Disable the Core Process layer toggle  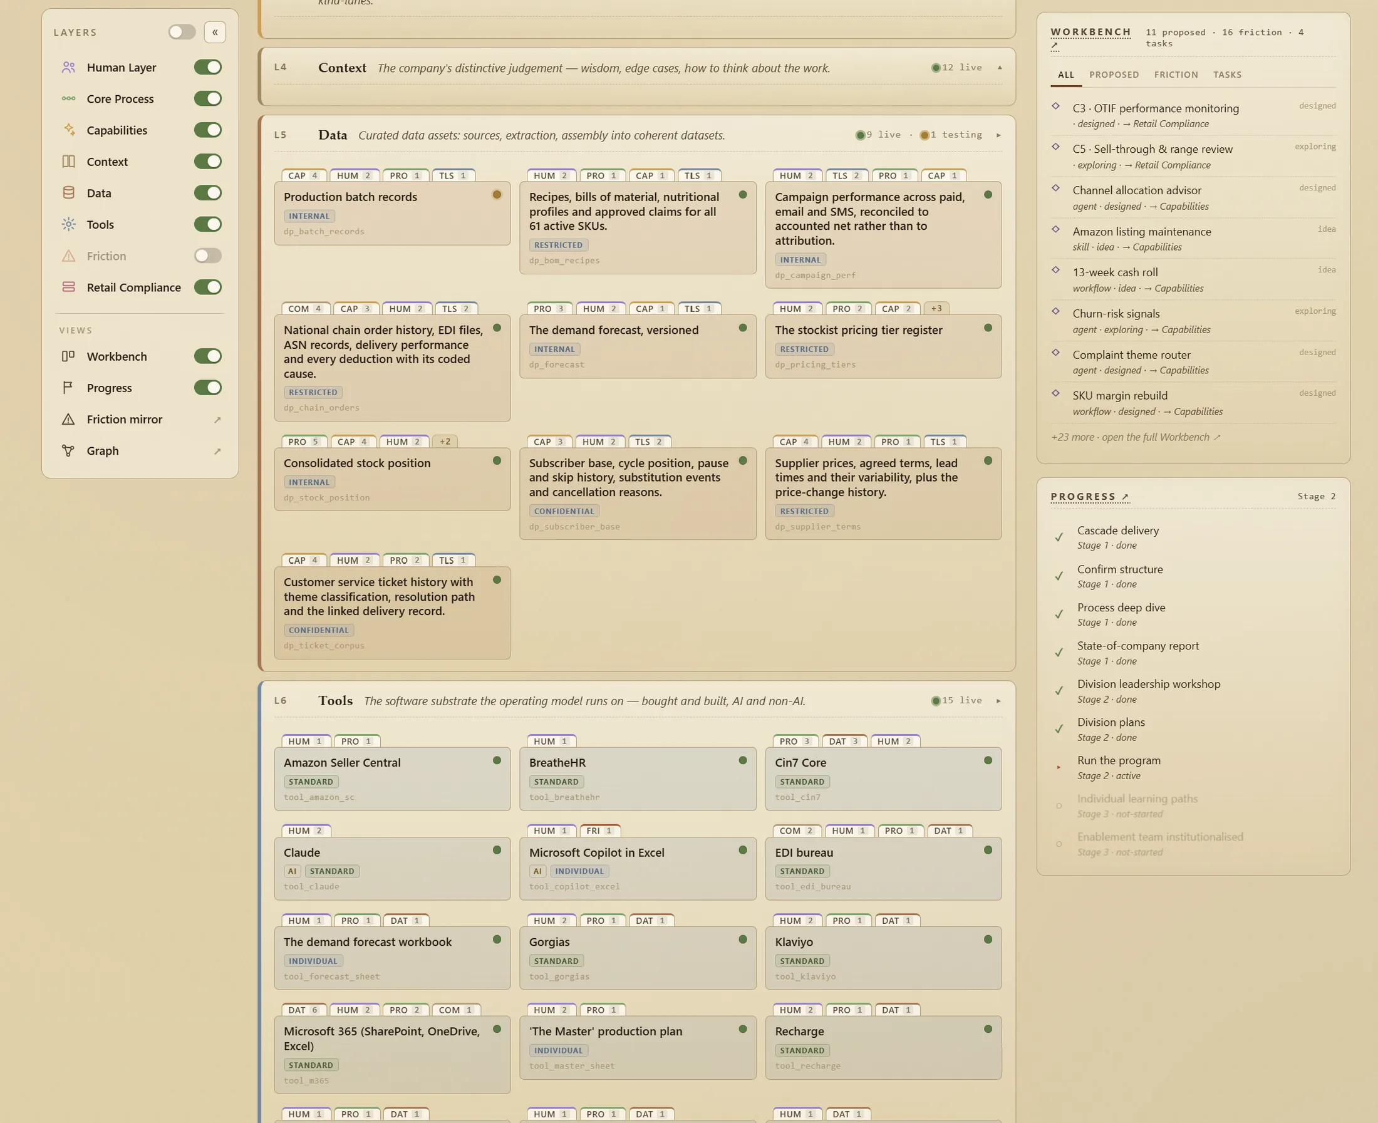click(208, 99)
